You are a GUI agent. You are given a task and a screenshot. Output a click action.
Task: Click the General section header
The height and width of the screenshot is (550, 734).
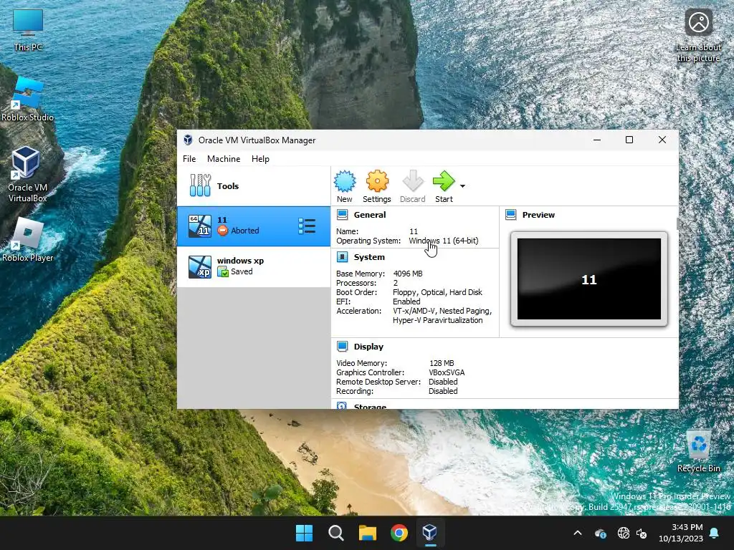coord(369,215)
